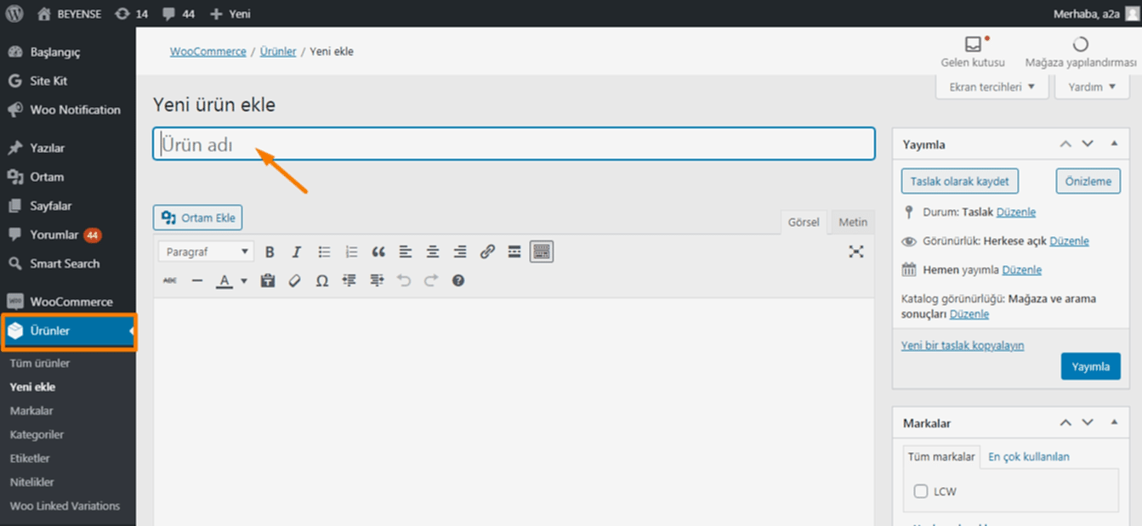The image size is (1142, 526).
Task: Open Mağaza yapılandırması setup icon
Action: tap(1081, 52)
